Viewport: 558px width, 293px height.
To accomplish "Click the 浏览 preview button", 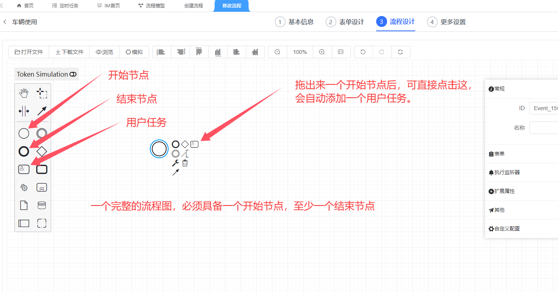I will tap(105, 52).
